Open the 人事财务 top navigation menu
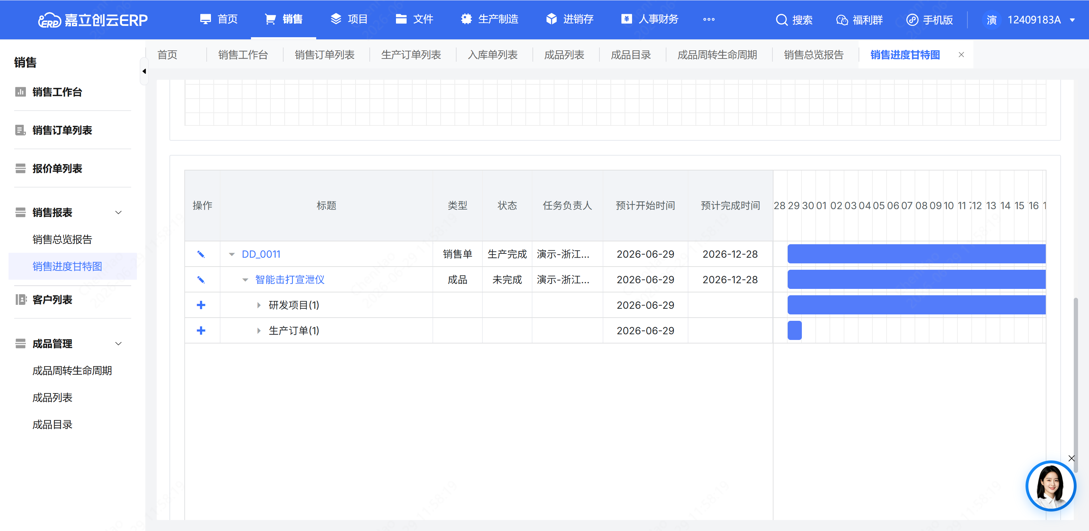Viewport: 1089px width, 531px height. click(x=650, y=19)
